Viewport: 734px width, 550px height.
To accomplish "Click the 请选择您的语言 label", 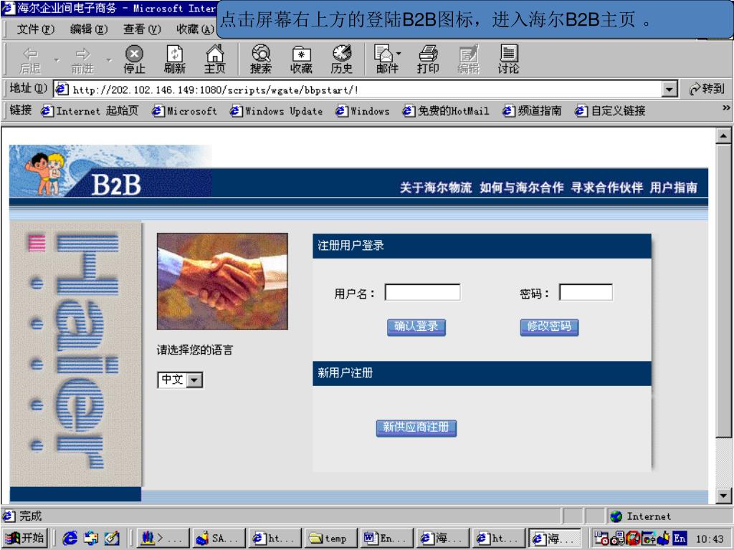I will point(195,349).
